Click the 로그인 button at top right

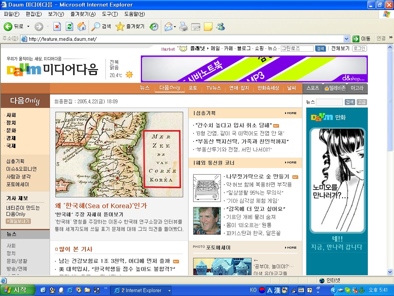pyautogui.click(x=359, y=48)
